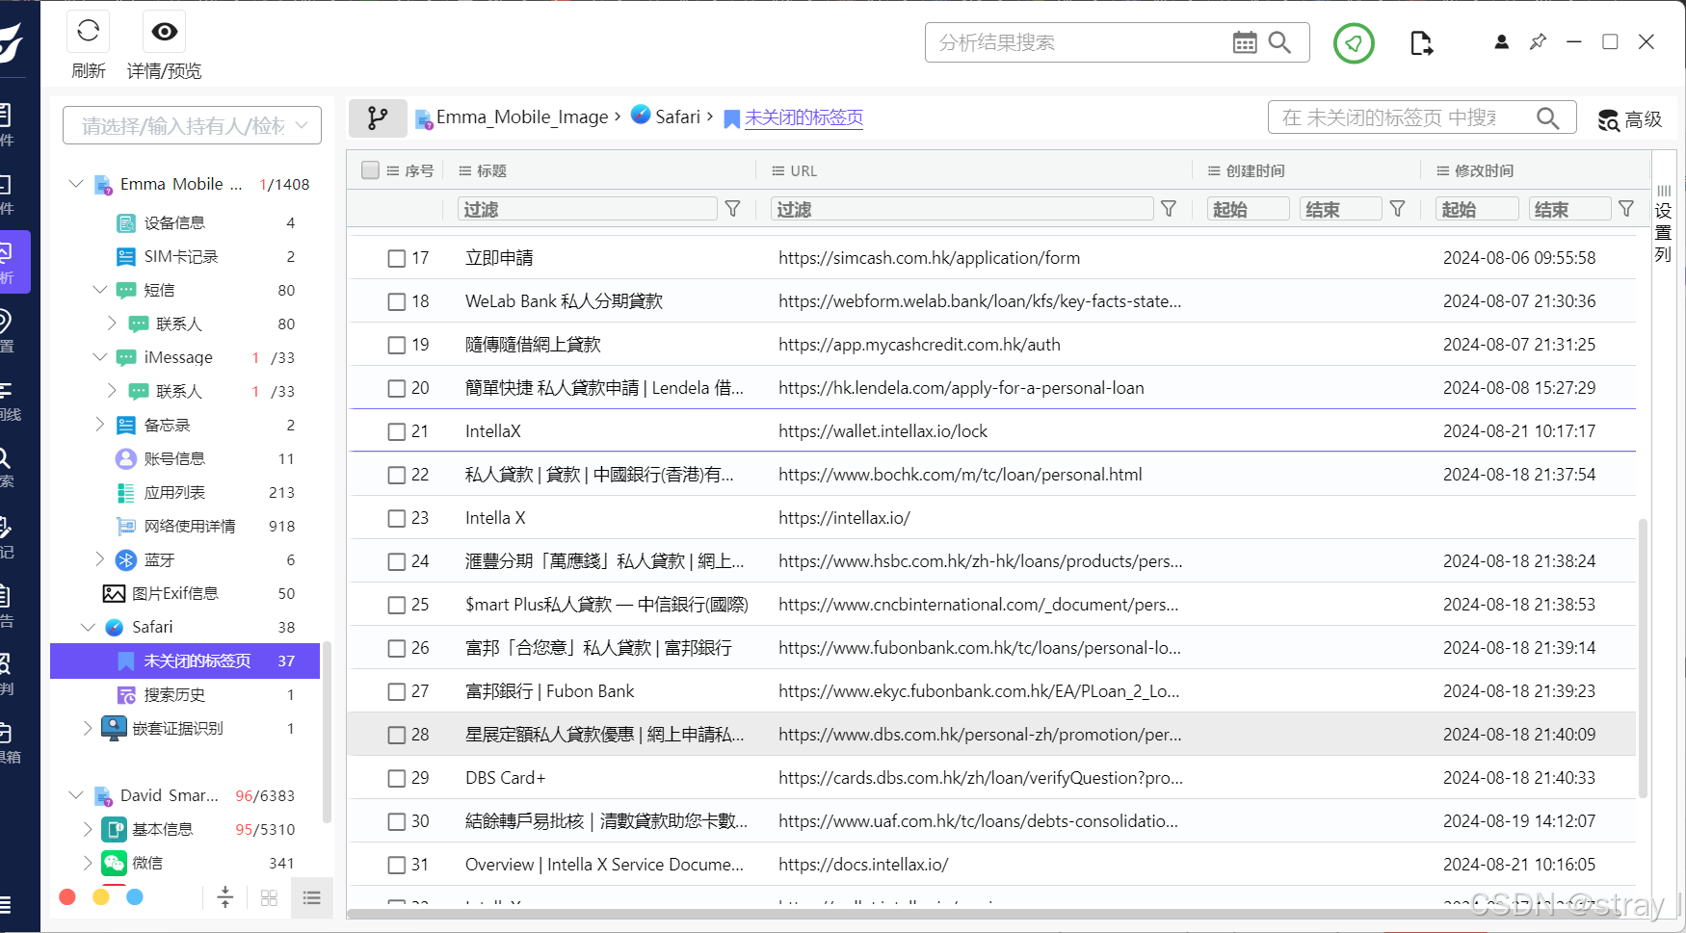
Task: Open the calendar icon in analysis search
Action: coord(1245,42)
